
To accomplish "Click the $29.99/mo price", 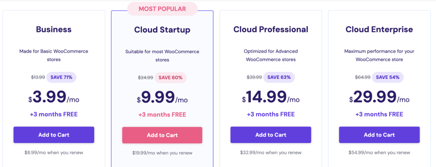I will tap(379, 97).
